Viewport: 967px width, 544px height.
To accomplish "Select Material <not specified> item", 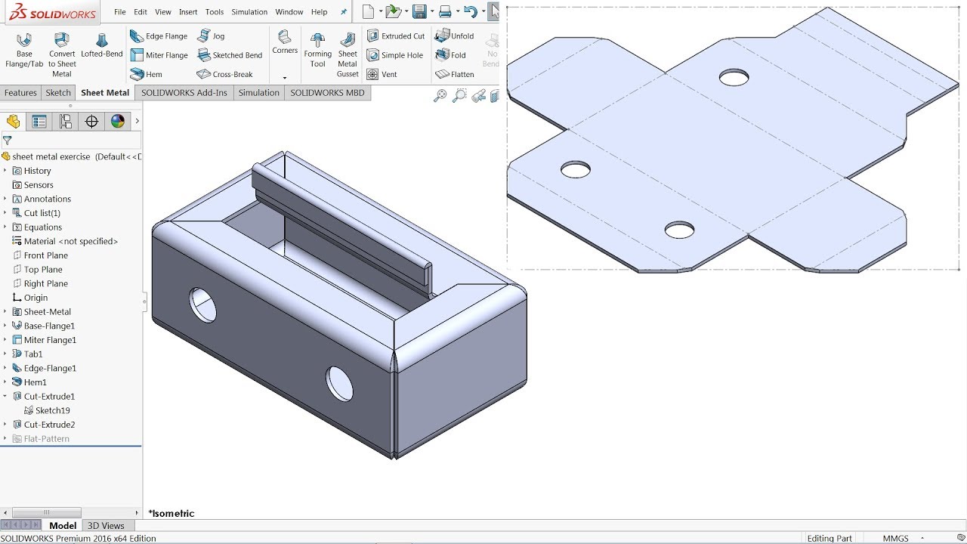I will coord(65,241).
